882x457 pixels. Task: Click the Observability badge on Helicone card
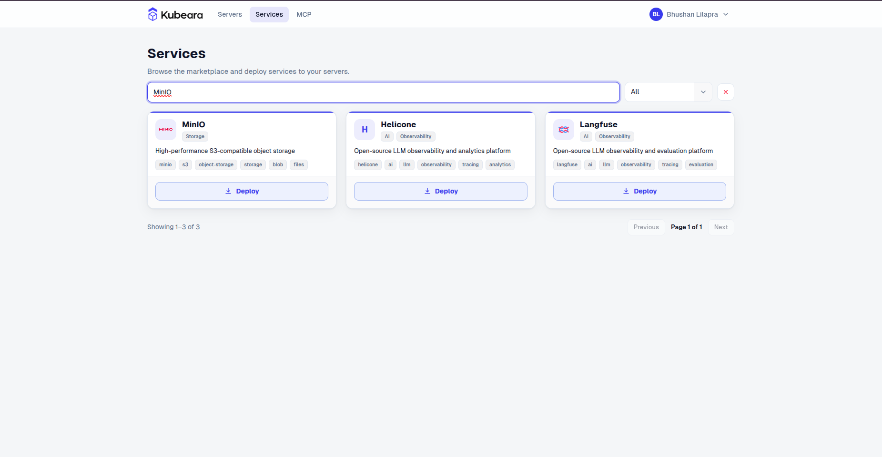(416, 136)
